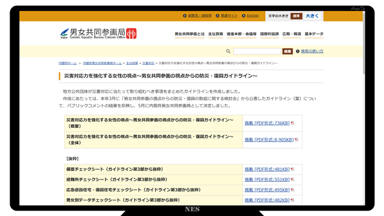
Task: Select the 【抜粋】 section label
Action: [72, 158]
